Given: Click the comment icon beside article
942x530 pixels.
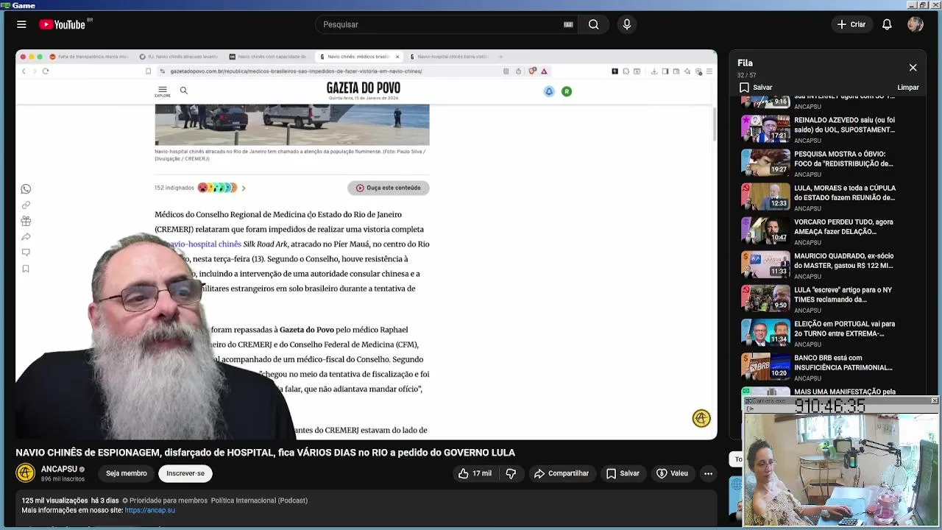Looking at the screenshot, I should 26,252.
